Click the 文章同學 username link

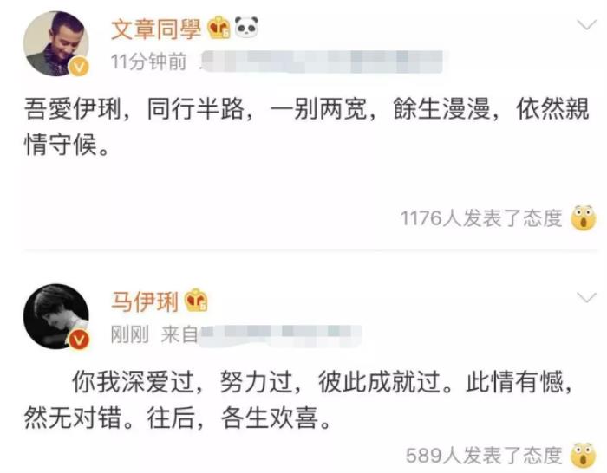(156, 29)
